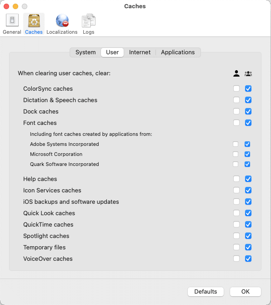Open the Localizations globe icon

[62, 21]
